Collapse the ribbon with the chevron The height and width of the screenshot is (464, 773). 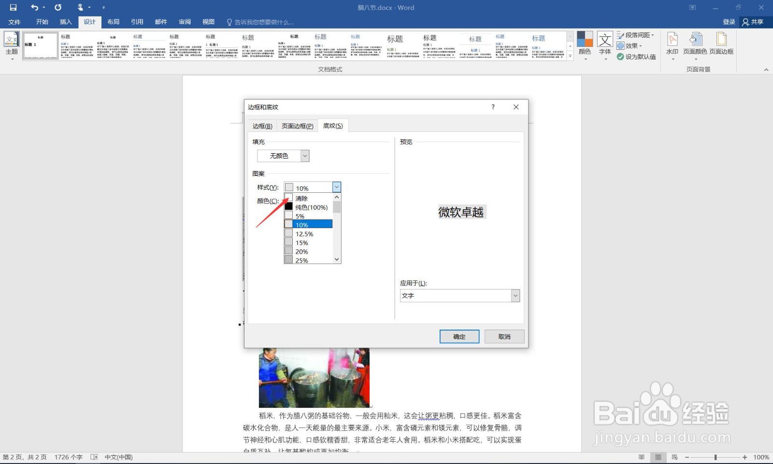tap(766, 70)
